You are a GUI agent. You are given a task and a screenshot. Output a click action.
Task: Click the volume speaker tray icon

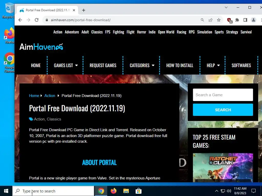[229, 191]
